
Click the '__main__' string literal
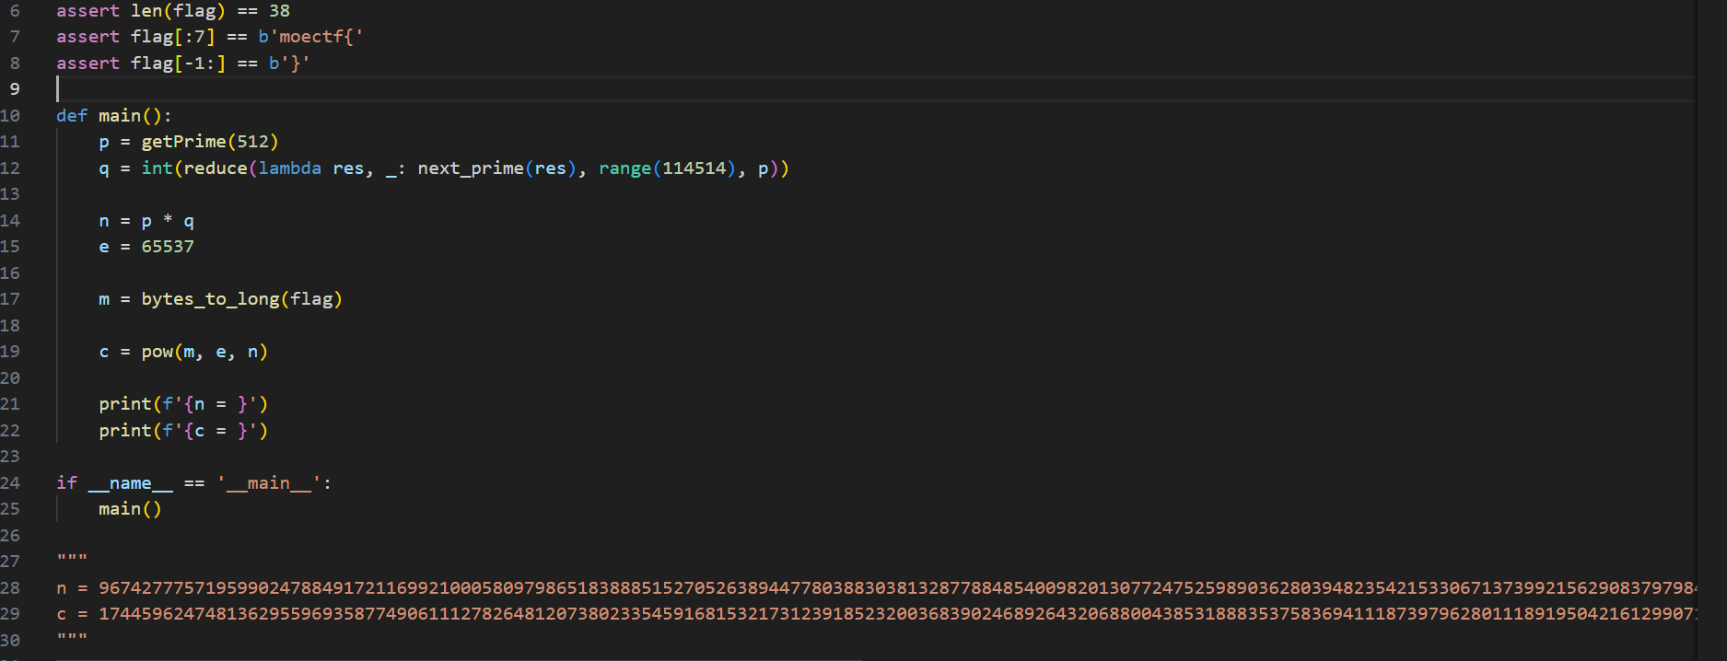[x=269, y=483]
